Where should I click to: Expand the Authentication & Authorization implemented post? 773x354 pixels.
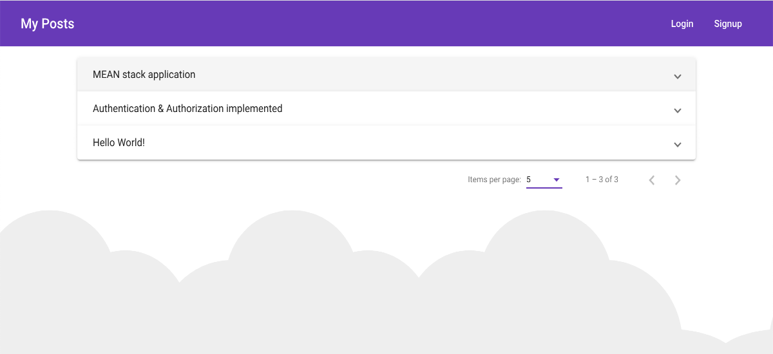386,109
